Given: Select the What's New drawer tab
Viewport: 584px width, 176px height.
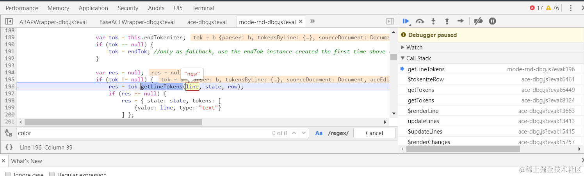Looking at the screenshot, I should click(27, 161).
